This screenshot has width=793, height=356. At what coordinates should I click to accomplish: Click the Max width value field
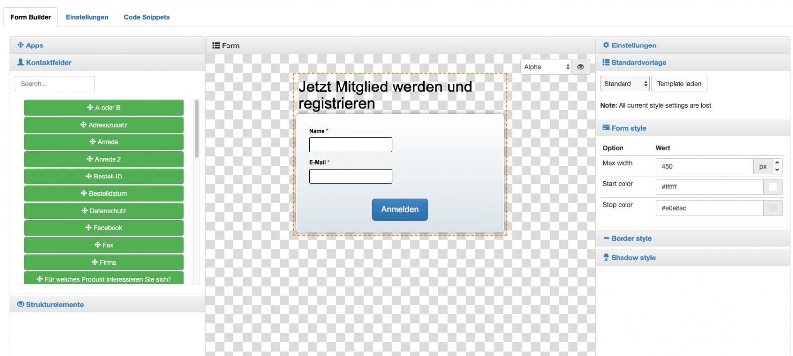(x=704, y=166)
